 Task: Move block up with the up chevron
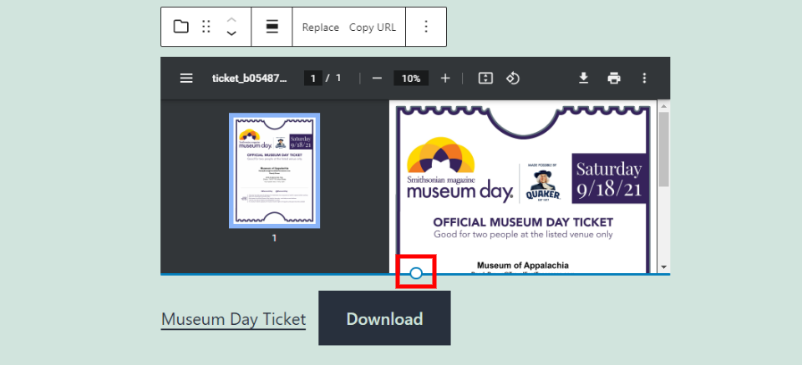tap(232, 19)
